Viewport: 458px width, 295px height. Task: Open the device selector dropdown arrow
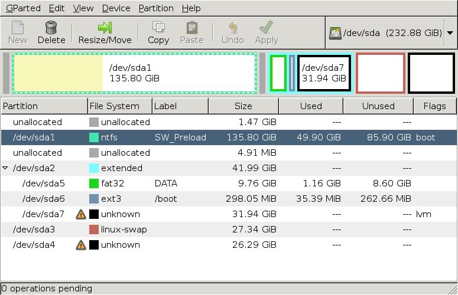(x=450, y=33)
